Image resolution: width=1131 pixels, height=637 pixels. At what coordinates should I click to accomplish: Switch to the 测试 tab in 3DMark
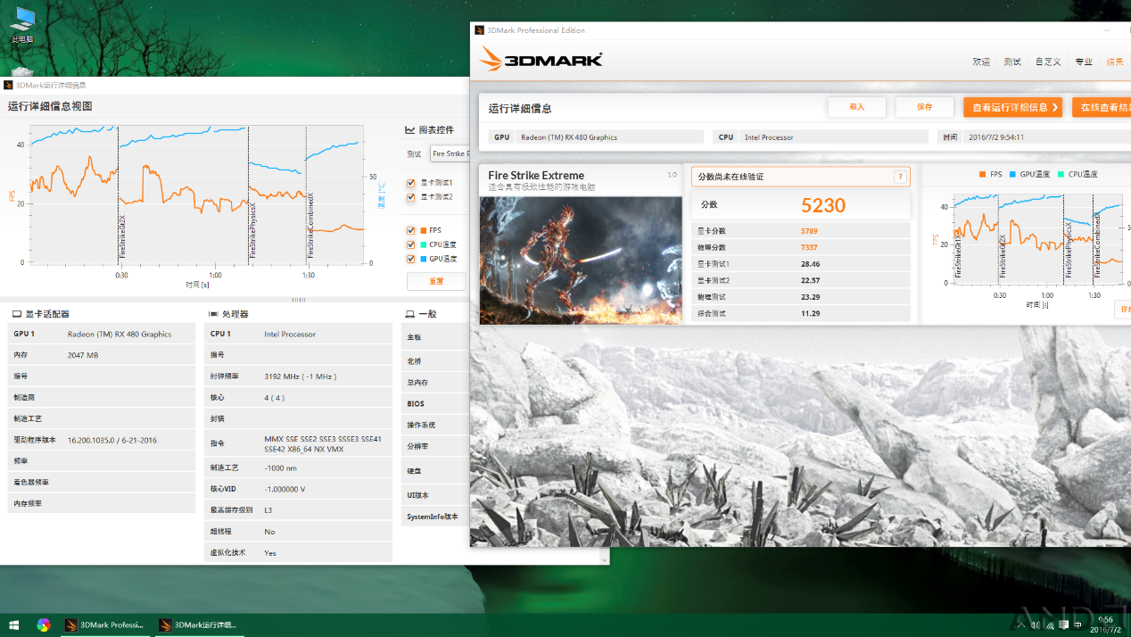1012,62
